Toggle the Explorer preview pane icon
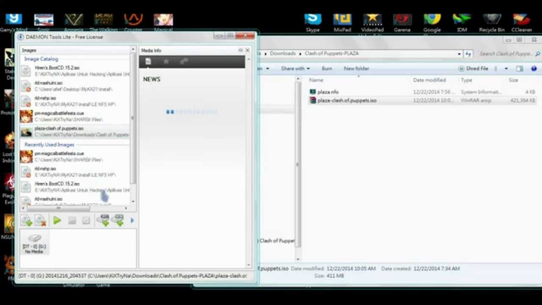Viewport: 542px width, 305px height. click(x=520, y=69)
